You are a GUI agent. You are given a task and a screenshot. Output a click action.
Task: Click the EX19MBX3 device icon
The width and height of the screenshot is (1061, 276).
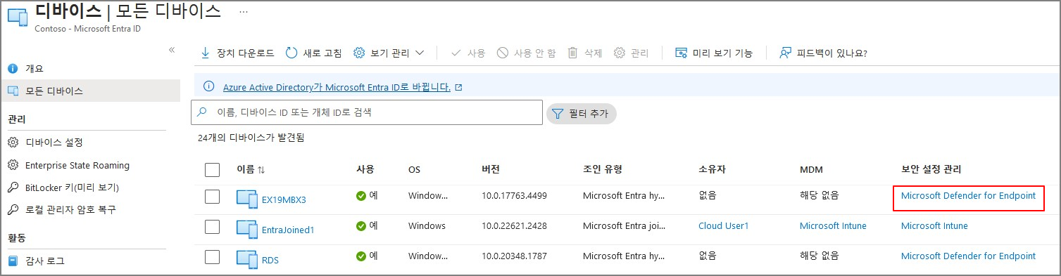point(247,199)
